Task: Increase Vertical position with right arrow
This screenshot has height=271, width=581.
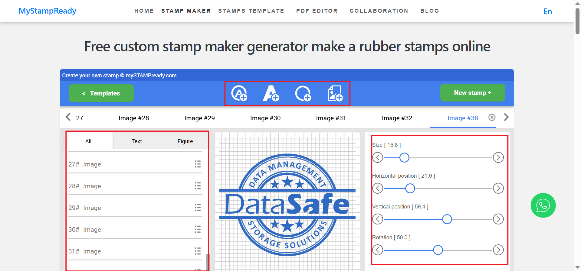Action: click(498, 219)
